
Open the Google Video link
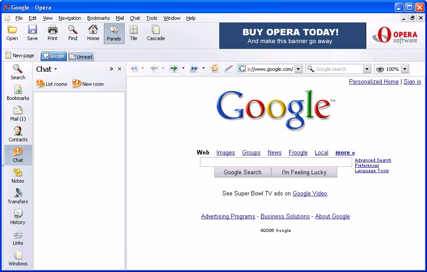coord(309,193)
